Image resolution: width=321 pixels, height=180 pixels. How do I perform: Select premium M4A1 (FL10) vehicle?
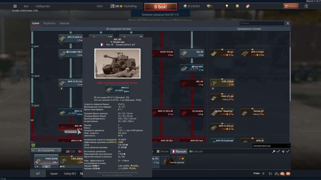point(222,98)
